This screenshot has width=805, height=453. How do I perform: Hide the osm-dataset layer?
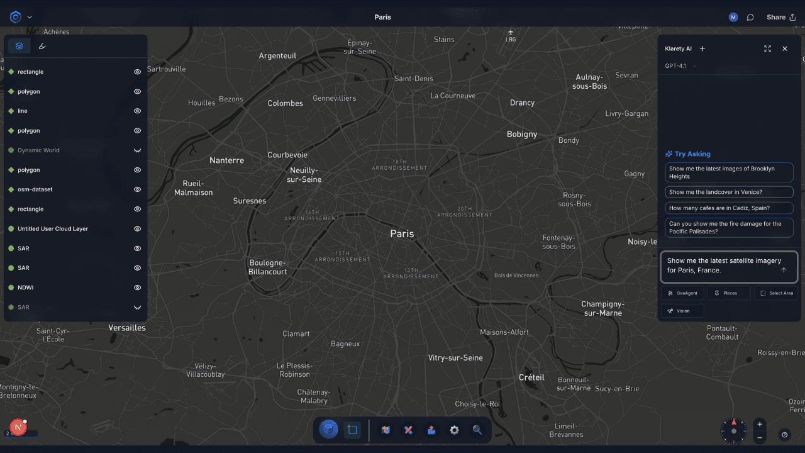[137, 189]
